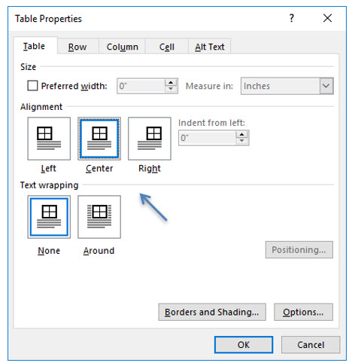Increase Indent from left value

pyautogui.click(x=241, y=135)
